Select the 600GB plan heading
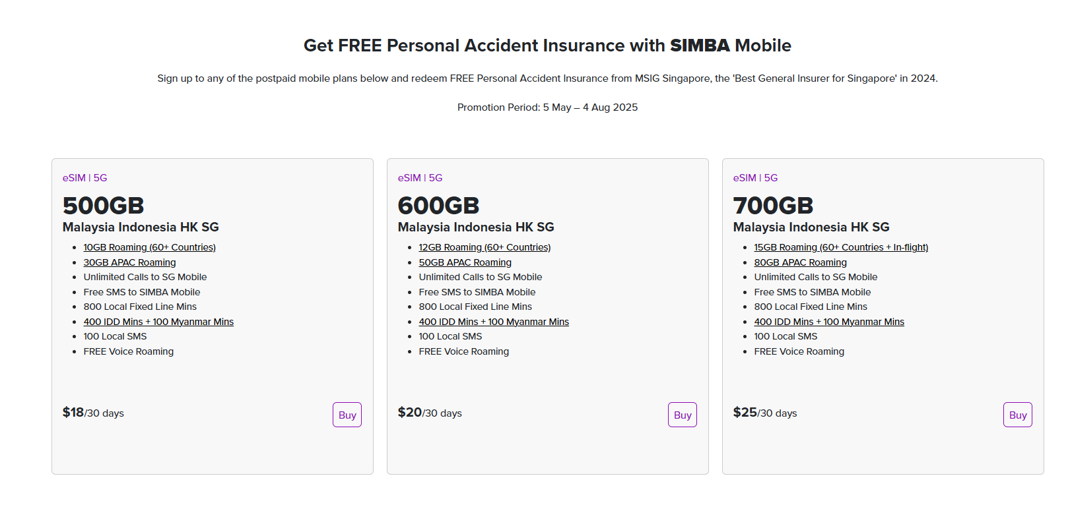 click(438, 206)
